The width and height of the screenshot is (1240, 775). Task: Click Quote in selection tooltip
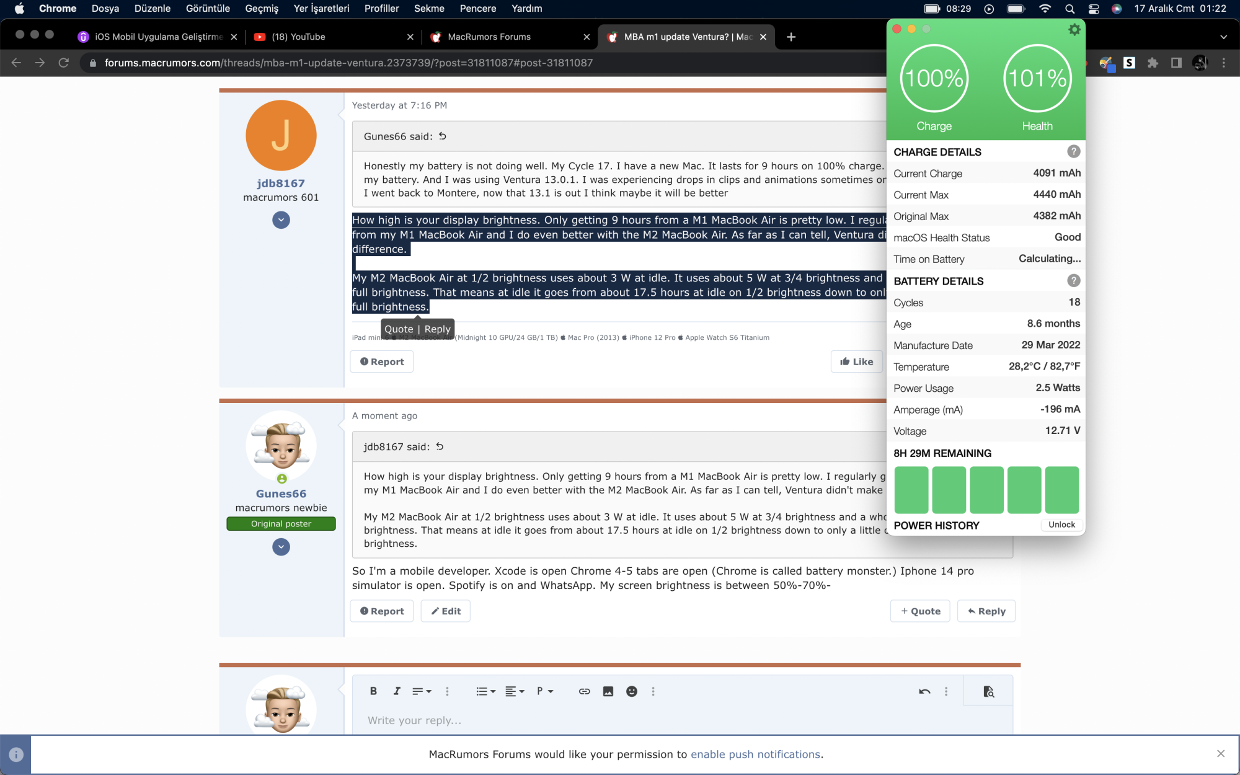pos(399,329)
